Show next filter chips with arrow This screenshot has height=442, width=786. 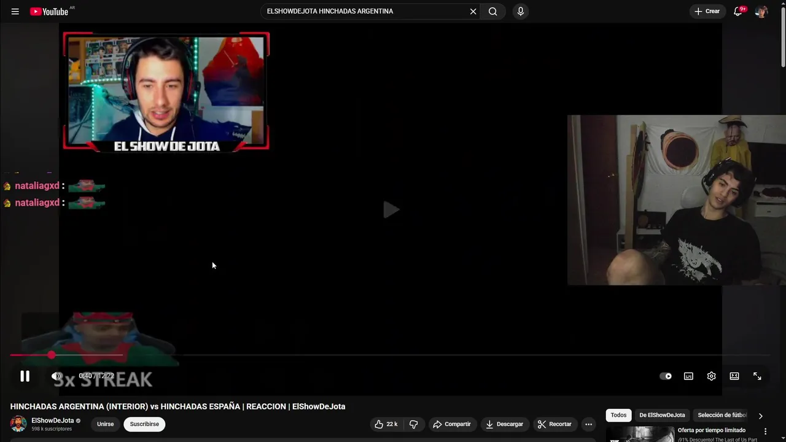[760, 416]
